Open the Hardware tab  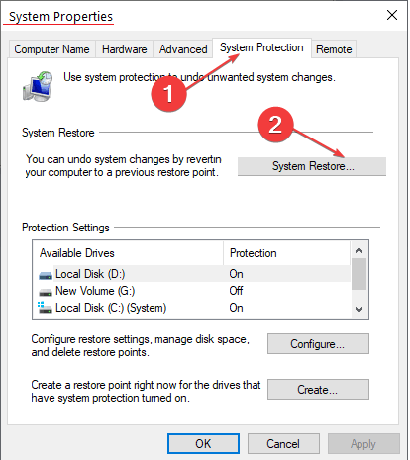124,49
